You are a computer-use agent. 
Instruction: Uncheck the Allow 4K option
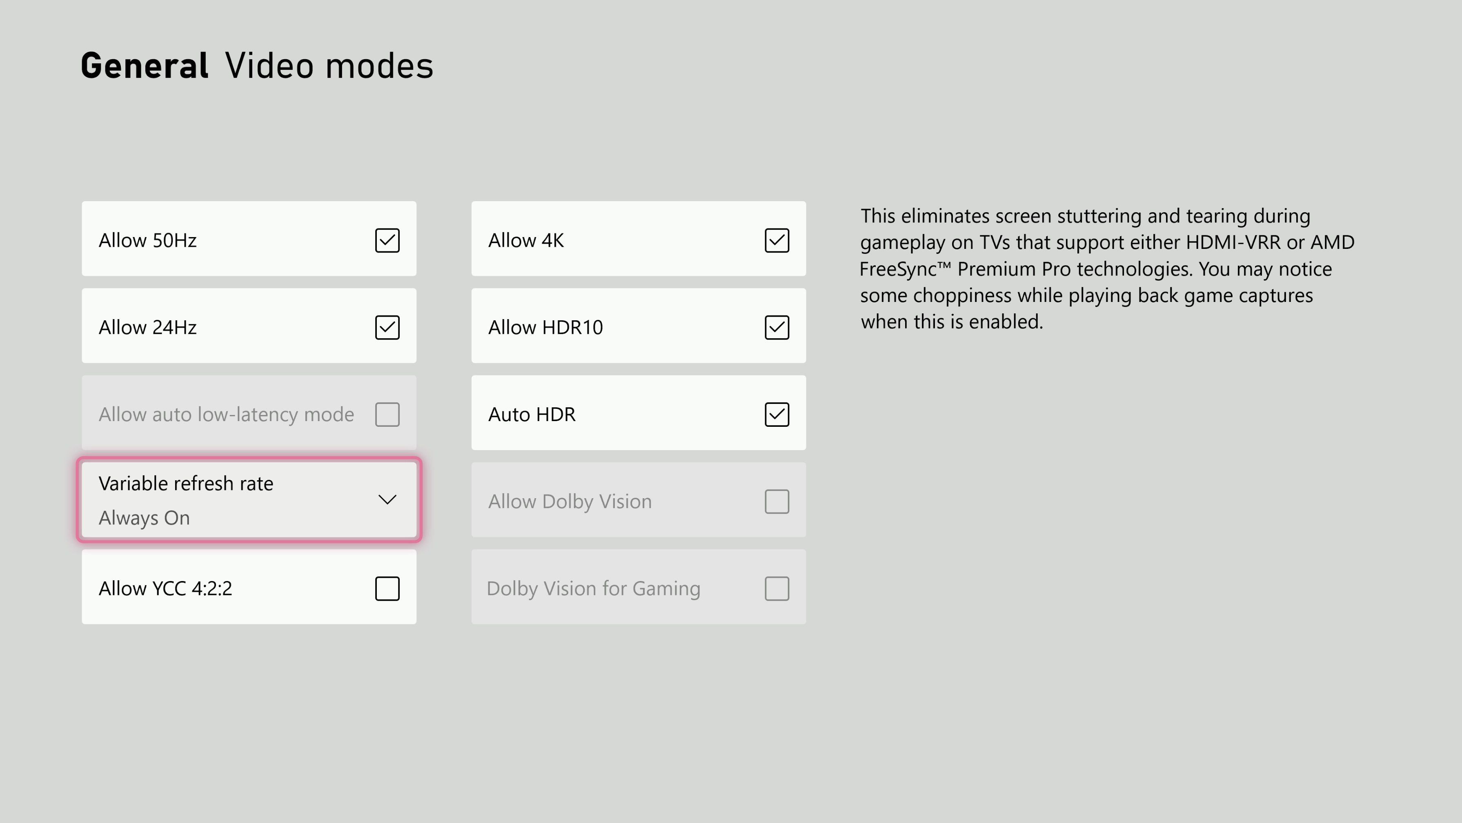(x=777, y=240)
